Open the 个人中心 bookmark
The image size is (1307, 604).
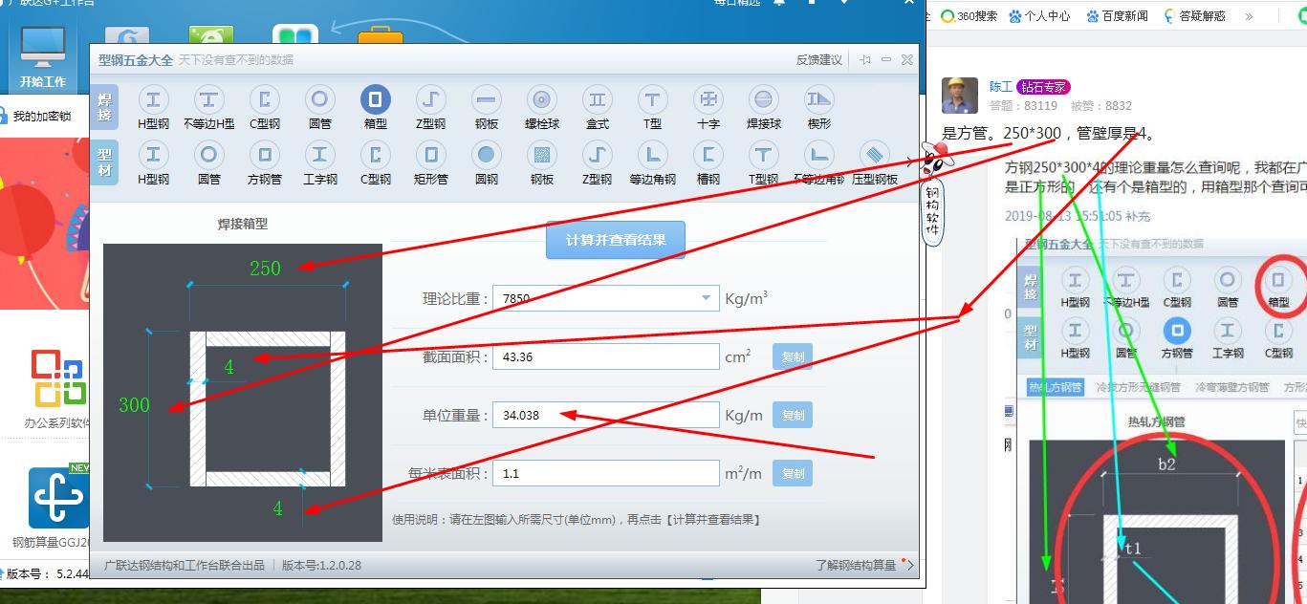[x=1039, y=16]
